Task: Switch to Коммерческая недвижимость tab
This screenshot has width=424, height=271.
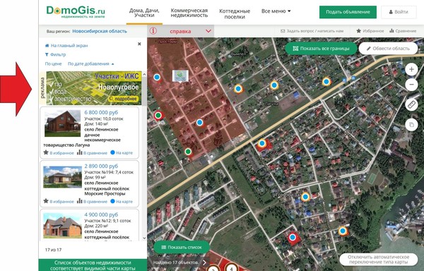Action: [189, 13]
